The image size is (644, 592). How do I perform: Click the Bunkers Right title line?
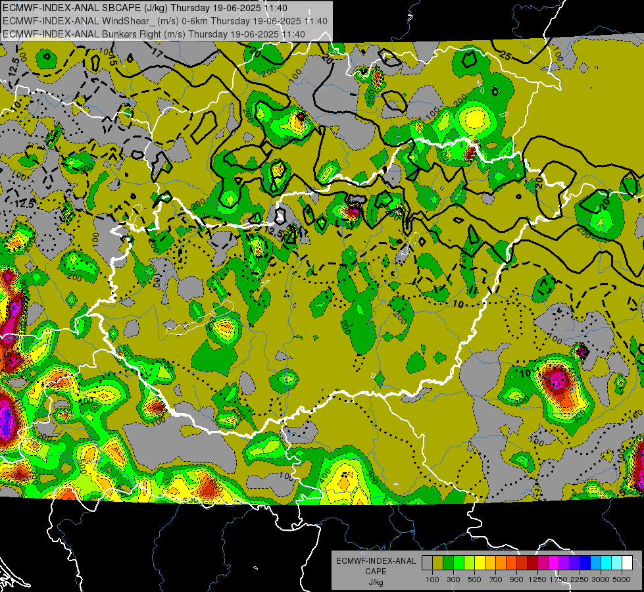154,34
